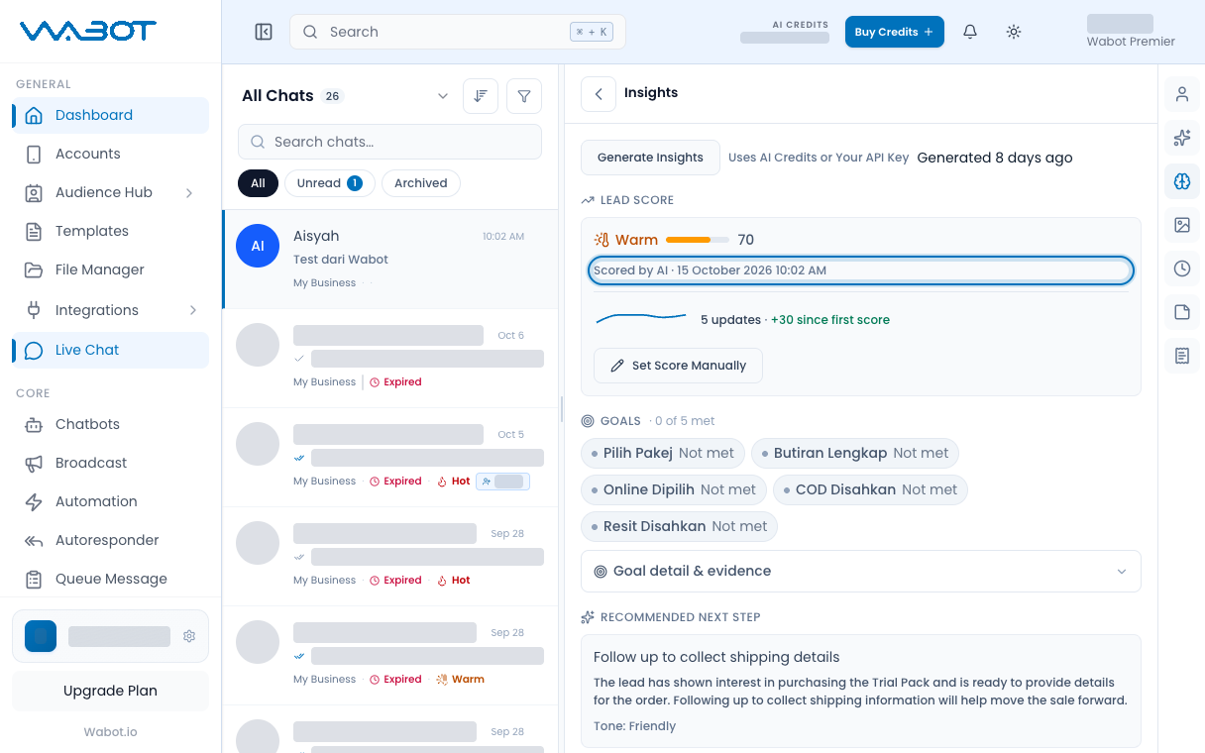Open notes list icon in right rail

(x=1182, y=356)
